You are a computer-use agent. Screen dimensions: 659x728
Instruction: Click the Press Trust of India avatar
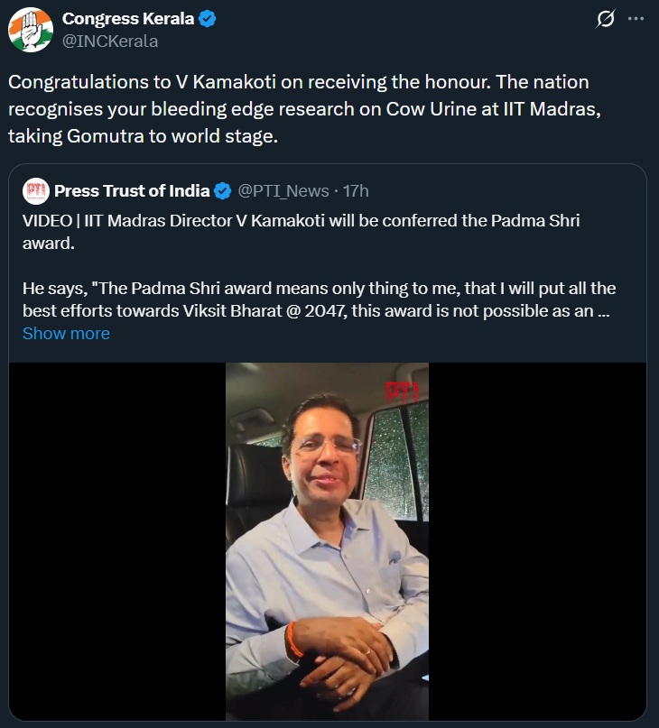[x=35, y=190]
